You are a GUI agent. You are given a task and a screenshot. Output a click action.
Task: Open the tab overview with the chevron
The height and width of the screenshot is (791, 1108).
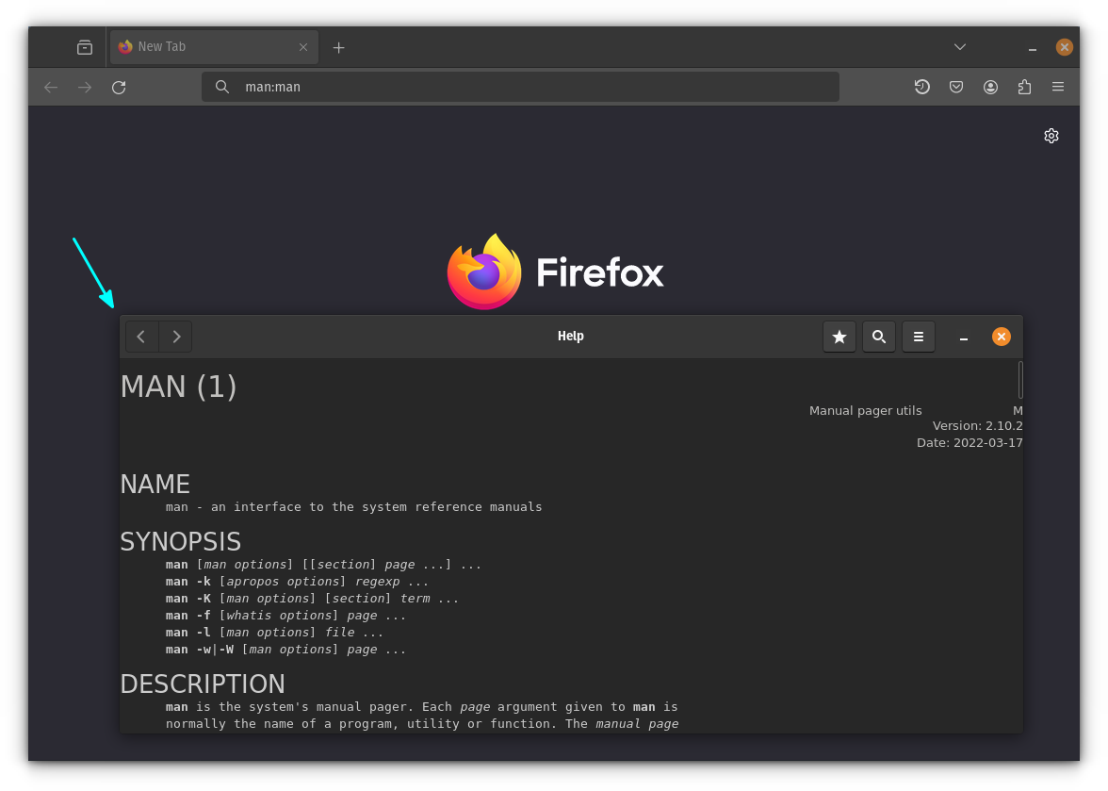click(x=959, y=46)
